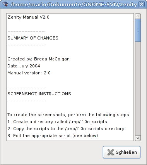This screenshot has width=147, height=165.
Task: Click 'To create the screenshots' sentence
Action: coord(69,115)
